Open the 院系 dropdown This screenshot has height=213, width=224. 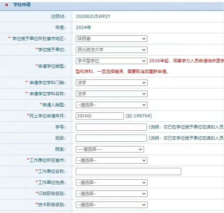109,149
